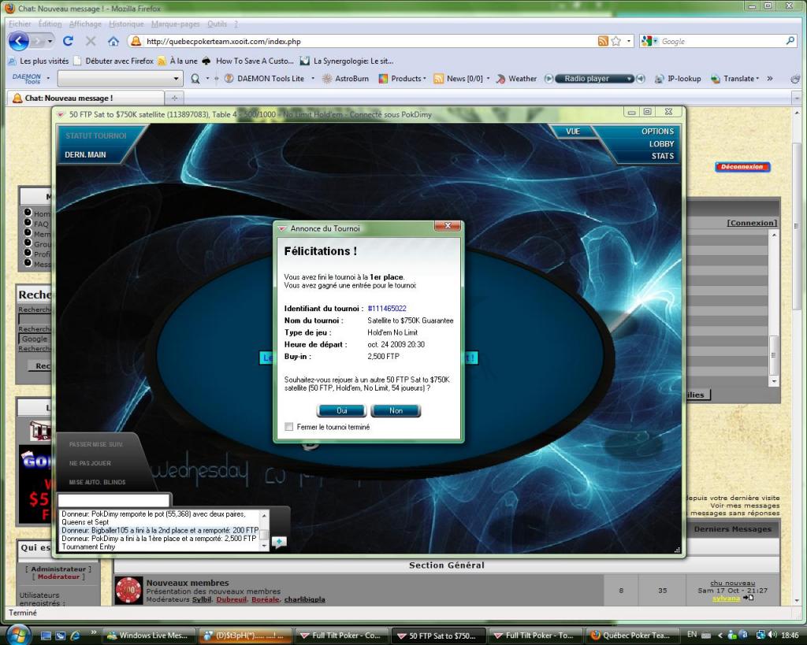Click the poker chat log scrollbar
Viewport: 807px width, 645px height.
tap(265, 530)
